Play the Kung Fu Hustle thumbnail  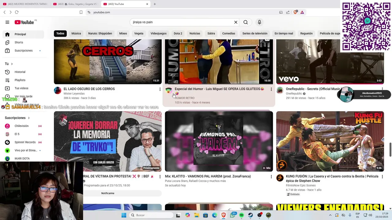pyautogui.click(x=330, y=141)
